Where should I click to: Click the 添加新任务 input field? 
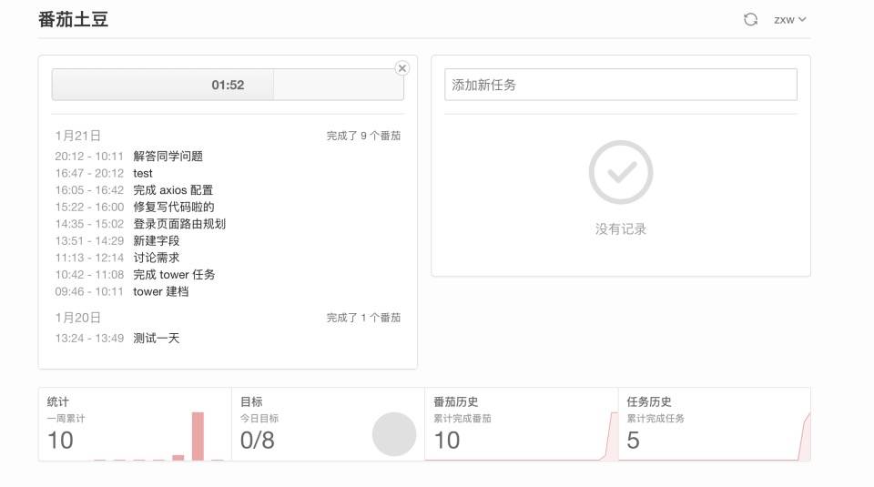[620, 85]
